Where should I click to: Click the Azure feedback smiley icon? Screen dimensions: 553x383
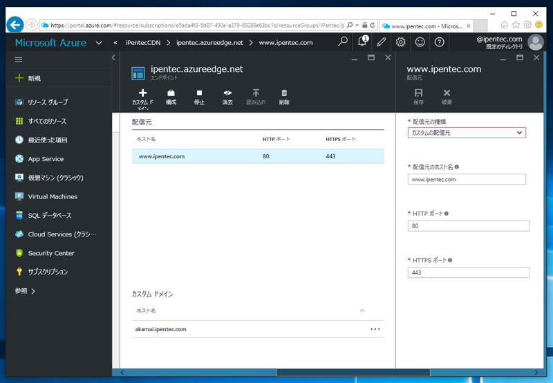coord(420,42)
